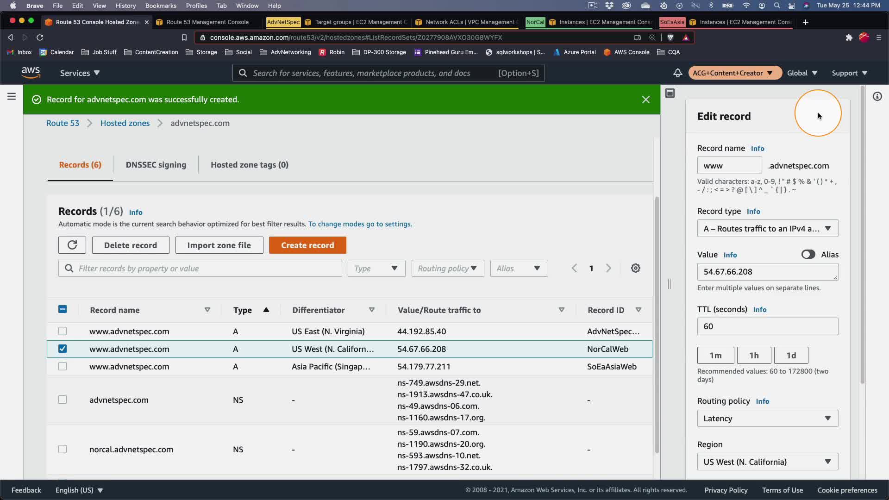Check the US East N. Virginia record

tap(63, 331)
